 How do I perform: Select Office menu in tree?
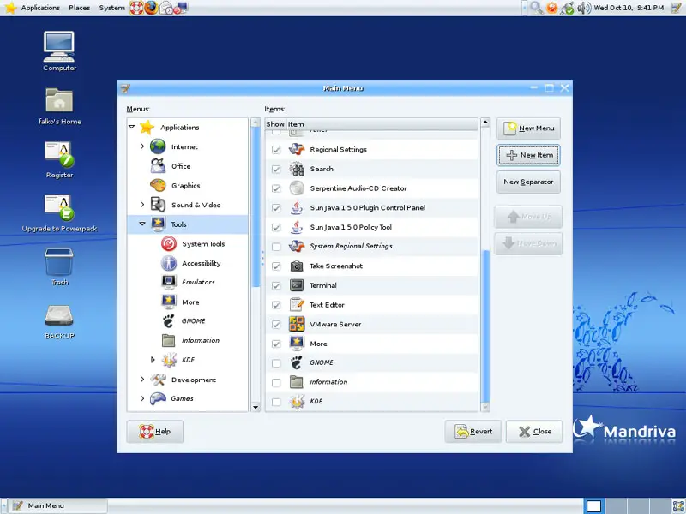click(181, 166)
